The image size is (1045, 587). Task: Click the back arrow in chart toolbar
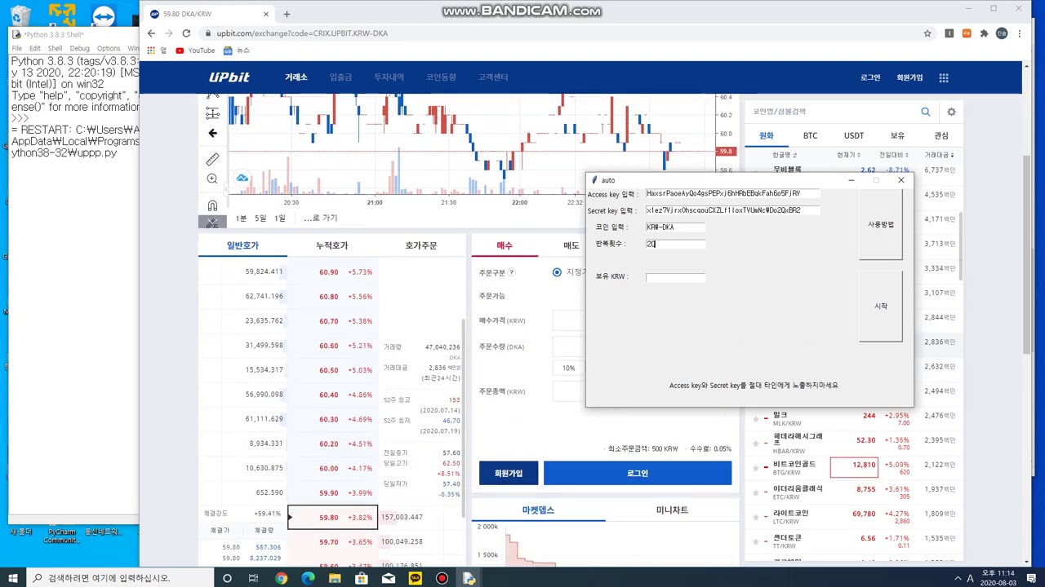click(x=212, y=133)
